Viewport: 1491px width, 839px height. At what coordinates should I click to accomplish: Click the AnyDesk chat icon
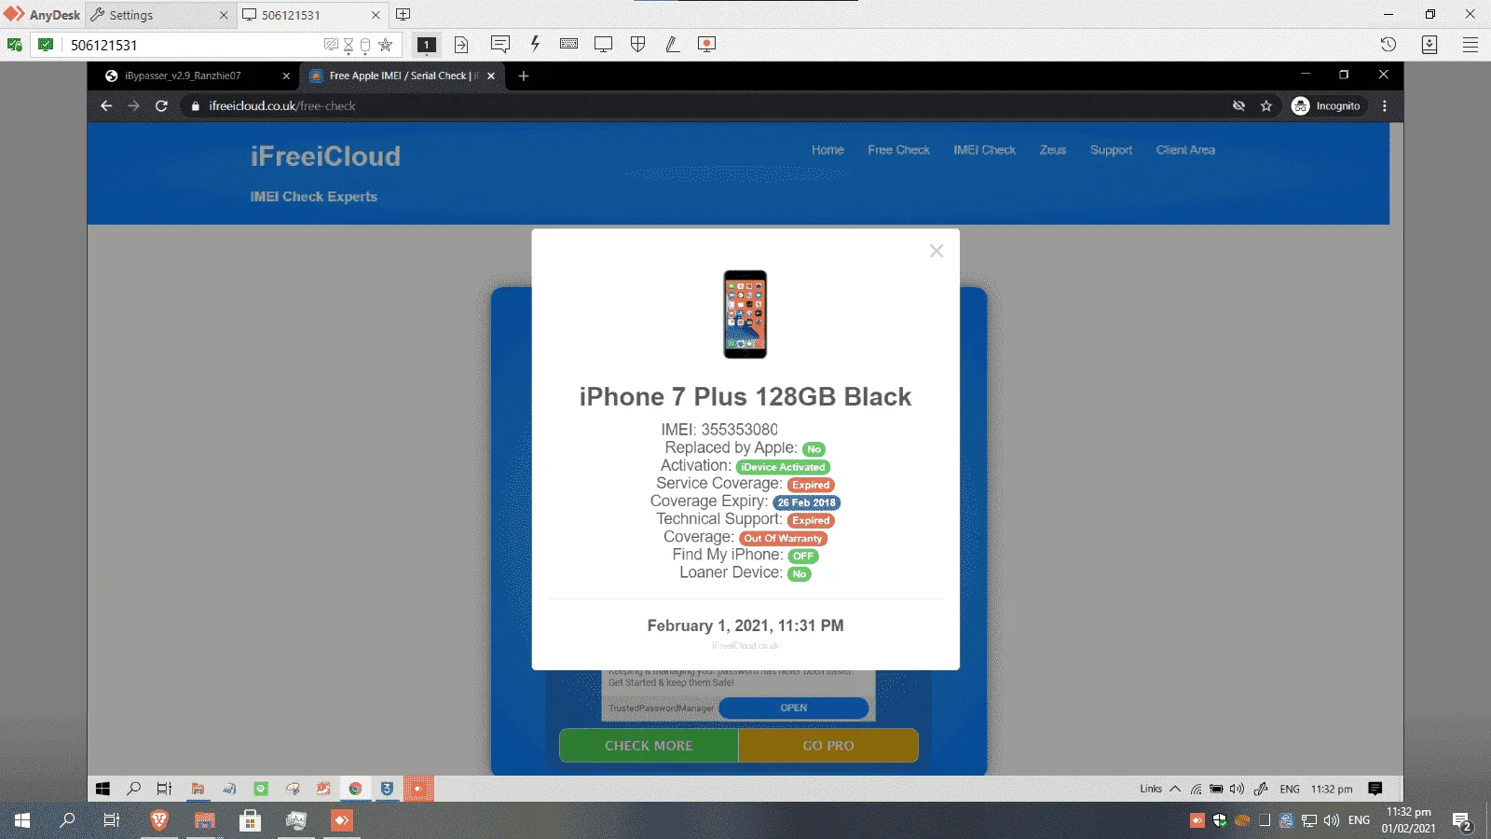tap(500, 45)
